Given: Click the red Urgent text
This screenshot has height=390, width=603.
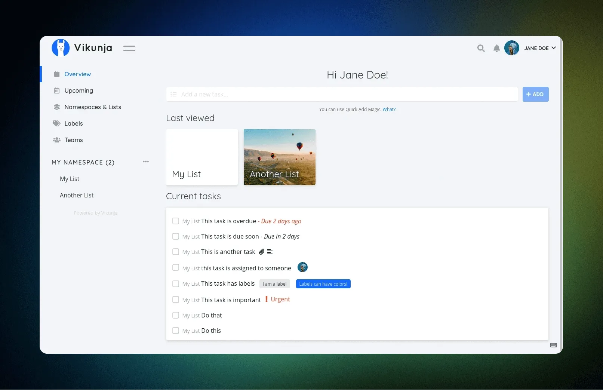Looking at the screenshot, I should 280,299.
